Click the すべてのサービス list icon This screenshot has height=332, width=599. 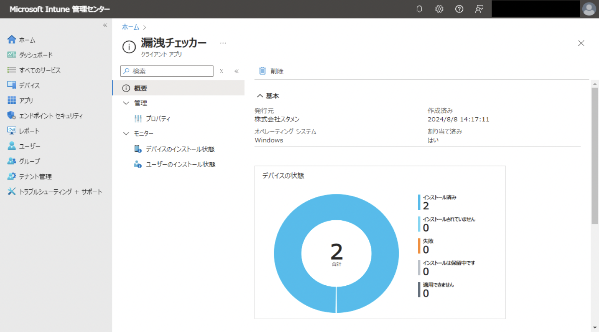(12, 70)
